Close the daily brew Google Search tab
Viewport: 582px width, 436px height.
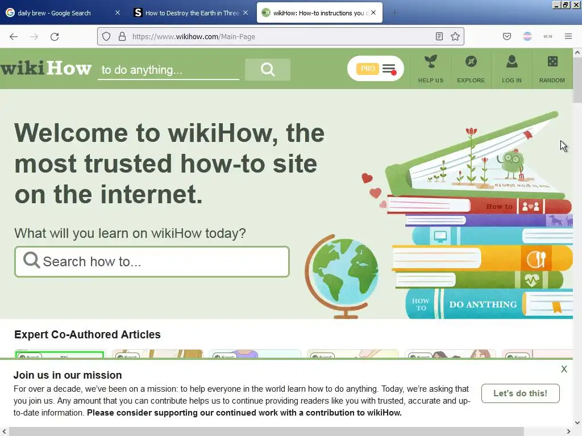117,12
